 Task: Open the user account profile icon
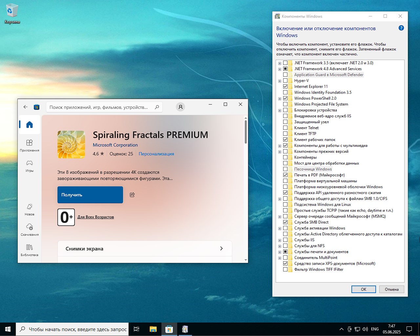click(x=180, y=107)
